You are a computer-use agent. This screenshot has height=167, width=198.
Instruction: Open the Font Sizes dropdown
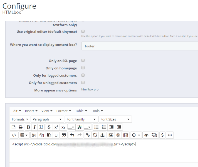(x=115, y=119)
